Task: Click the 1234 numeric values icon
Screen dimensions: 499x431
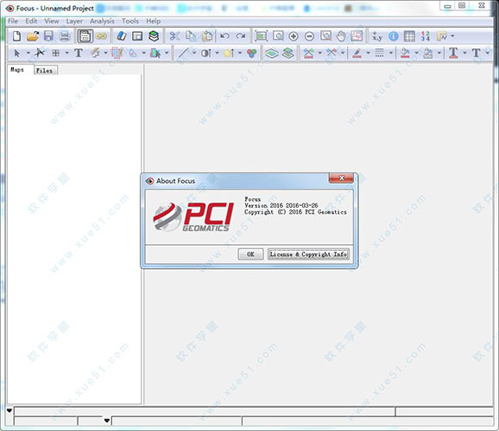Action: [426, 36]
